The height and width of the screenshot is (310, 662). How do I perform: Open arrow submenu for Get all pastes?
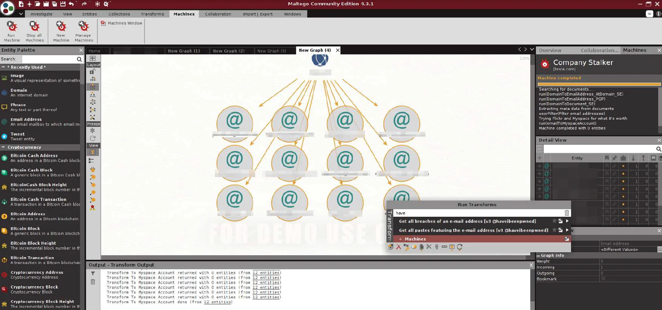567,230
